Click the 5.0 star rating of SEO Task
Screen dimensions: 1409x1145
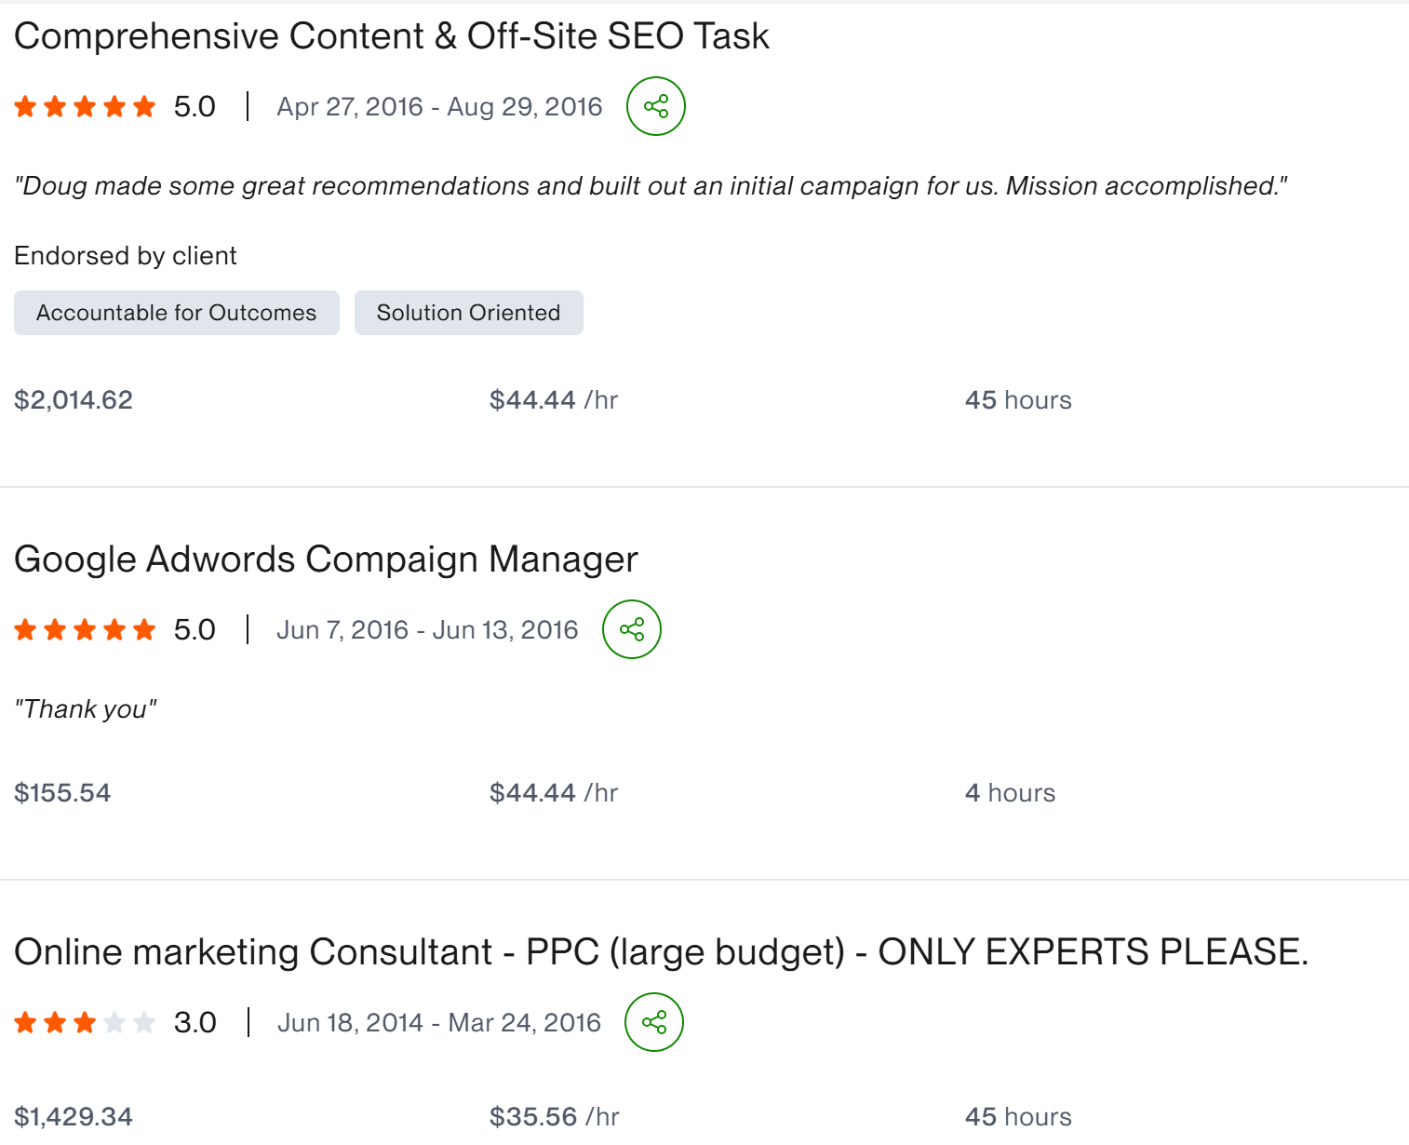[x=115, y=107]
